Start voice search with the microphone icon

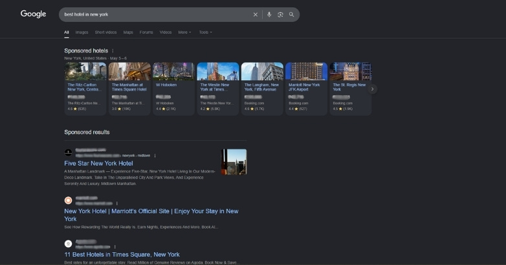(269, 14)
